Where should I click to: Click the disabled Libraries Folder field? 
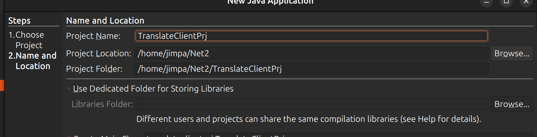coord(311,104)
